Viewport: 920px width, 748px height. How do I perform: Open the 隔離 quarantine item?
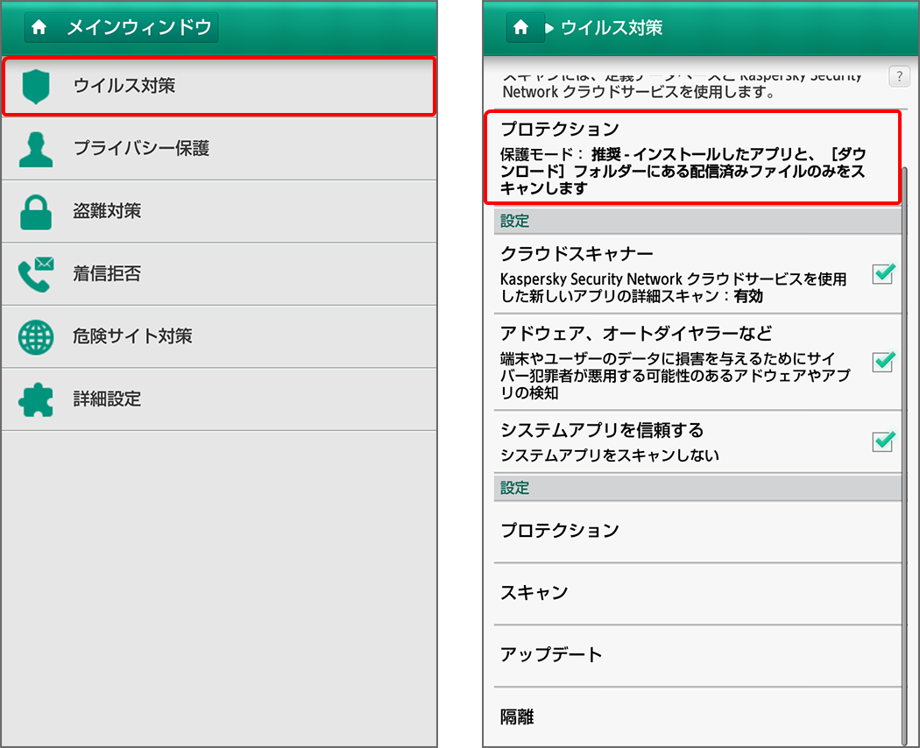[517, 717]
